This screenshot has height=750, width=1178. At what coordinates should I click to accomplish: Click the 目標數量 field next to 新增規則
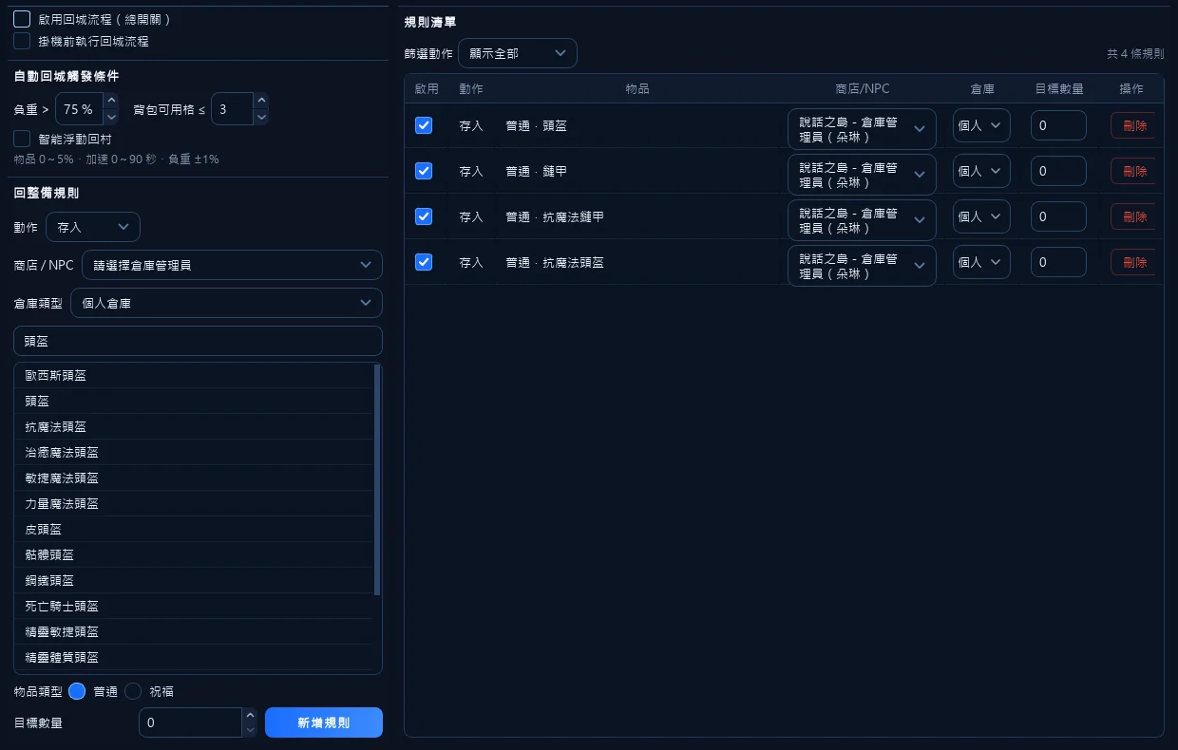190,722
